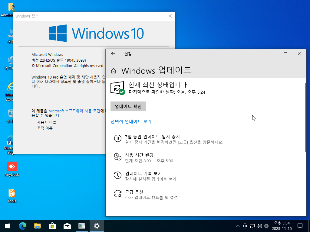Open the Tools desktop folder

12,196
